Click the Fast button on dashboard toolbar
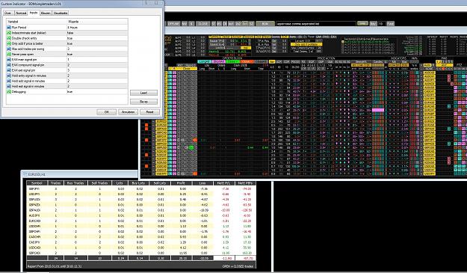The image size is (467, 273). tap(391, 23)
